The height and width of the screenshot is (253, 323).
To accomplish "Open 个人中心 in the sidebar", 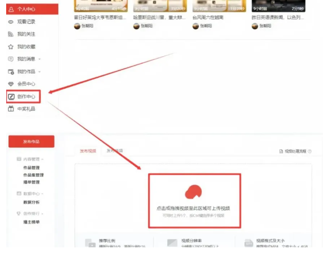I will click(32, 9).
